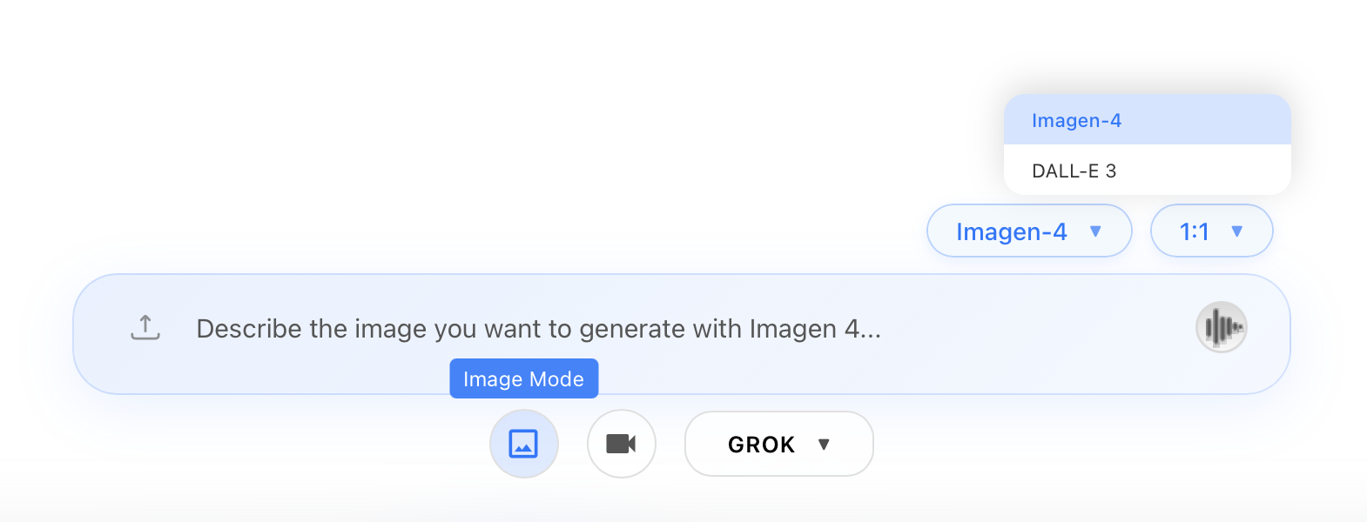Open the GROK model selector dropdown
This screenshot has height=522, width=1367.
(x=778, y=444)
